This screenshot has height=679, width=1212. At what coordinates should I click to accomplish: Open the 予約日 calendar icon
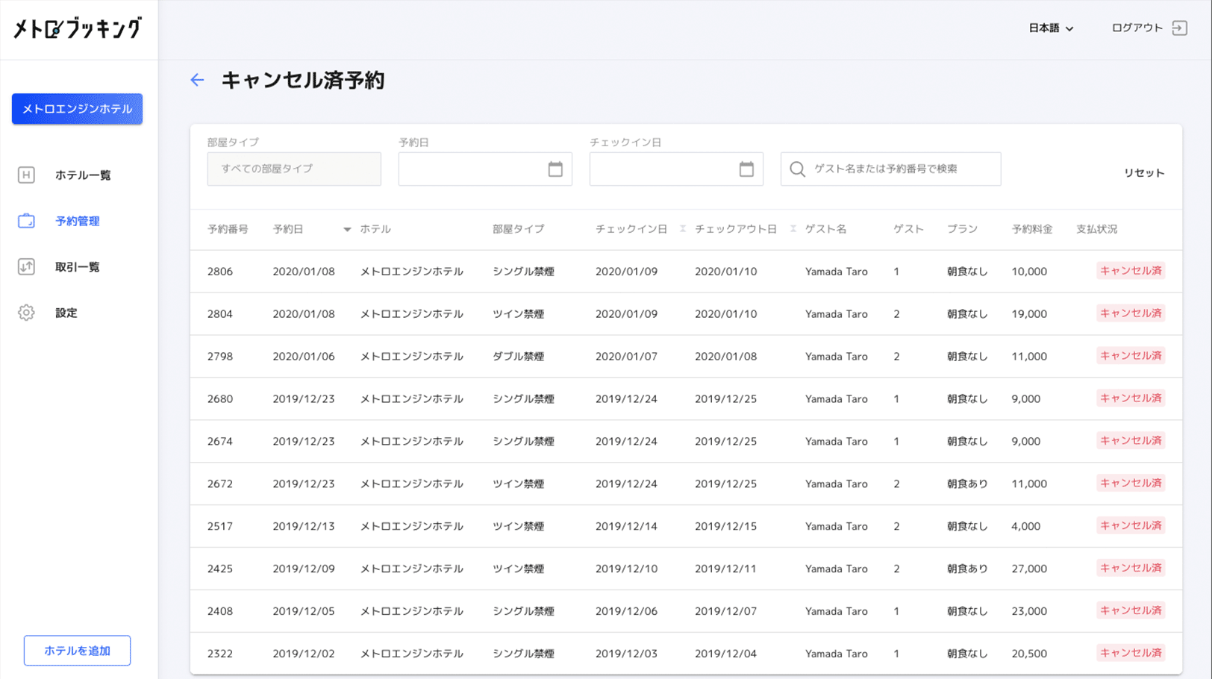tap(555, 169)
